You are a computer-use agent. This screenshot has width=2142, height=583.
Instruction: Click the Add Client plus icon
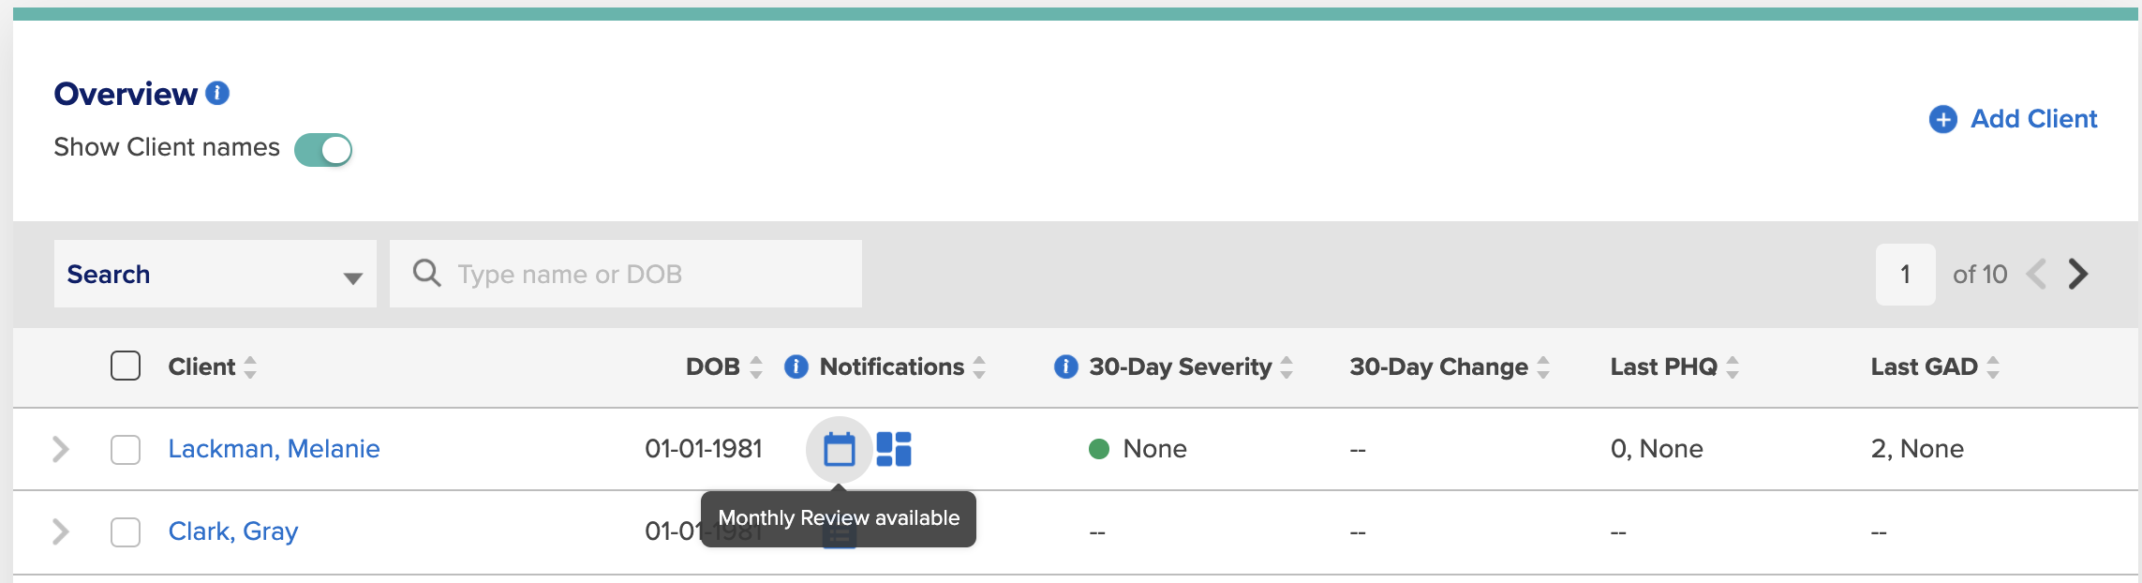point(1943,119)
